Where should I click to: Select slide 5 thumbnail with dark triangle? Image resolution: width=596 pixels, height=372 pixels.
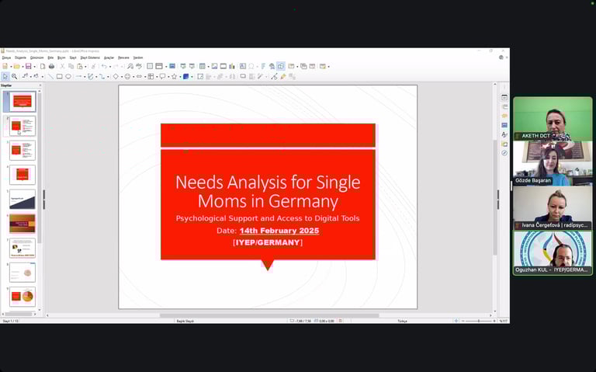pos(22,199)
